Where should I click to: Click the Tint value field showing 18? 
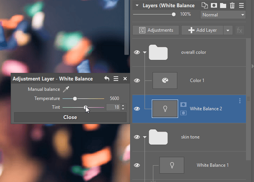pyautogui.click(x=113, y=107)
